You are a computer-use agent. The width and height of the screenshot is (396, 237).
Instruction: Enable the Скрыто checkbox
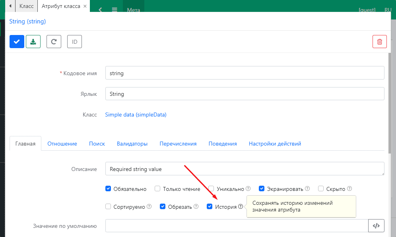[x=321, y=188]
